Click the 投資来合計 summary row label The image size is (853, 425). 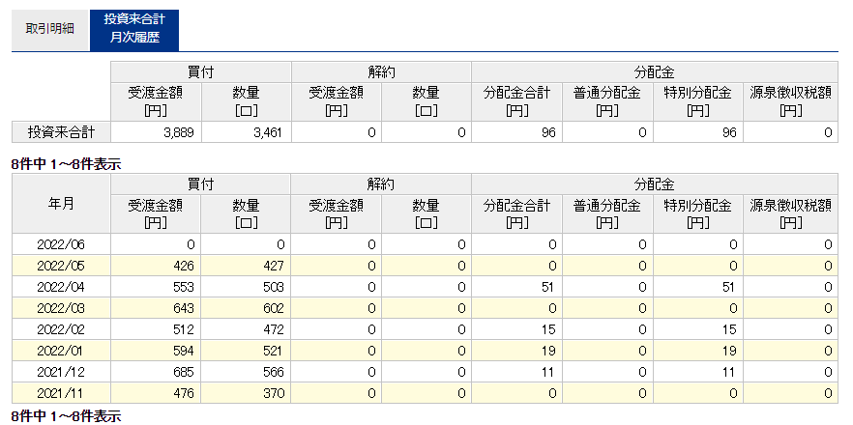click(61, 132)
